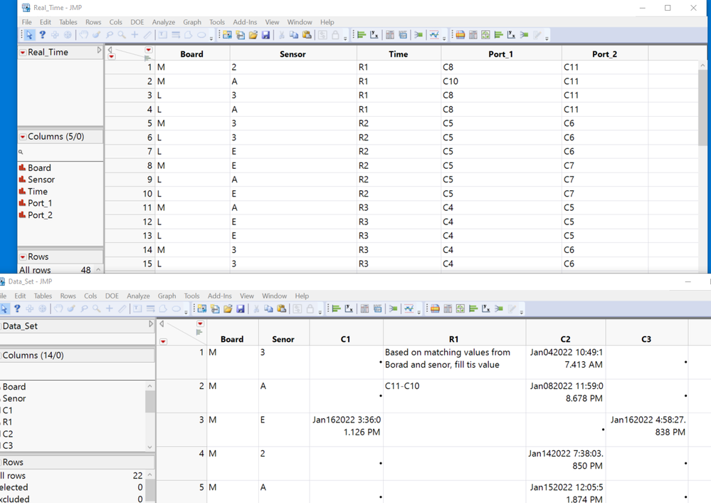Open the Columns (5/0) red triangle menu
The height and width of the screenshot is (503, 711).
coord(23,137)
